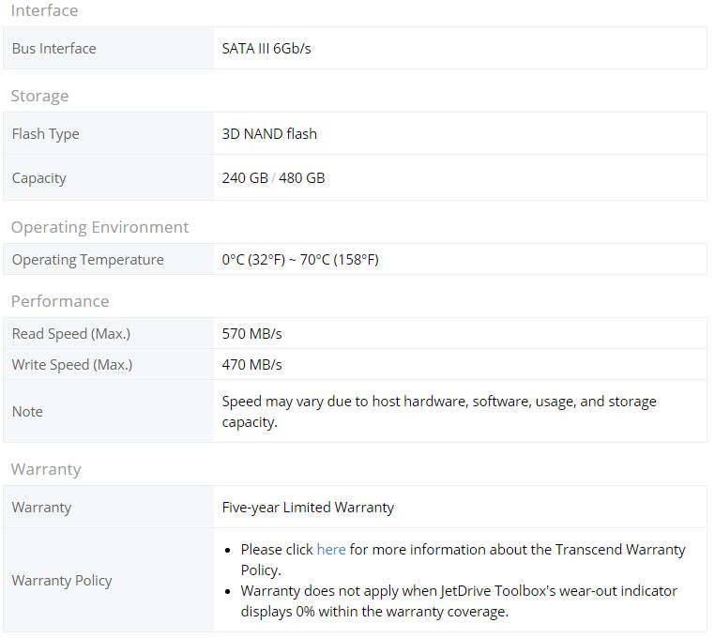Select the 240 GB capacity value
Image resolution: width=715 pixels, height=638 pixels.
coord(245,178)
